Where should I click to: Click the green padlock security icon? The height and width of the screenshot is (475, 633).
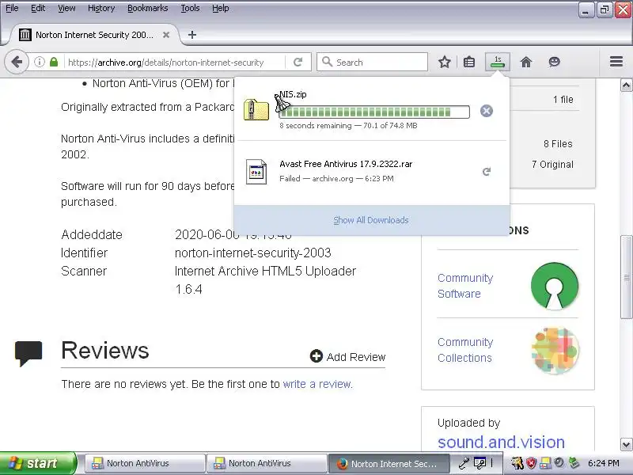54,63
